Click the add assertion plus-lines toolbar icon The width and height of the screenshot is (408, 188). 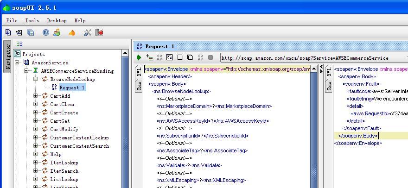(149, 57)
